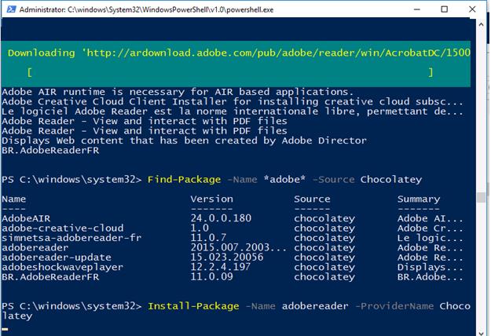Click version 15.023.20056
The height and width of the screenshot is (336, 491).
coord(227,257)
